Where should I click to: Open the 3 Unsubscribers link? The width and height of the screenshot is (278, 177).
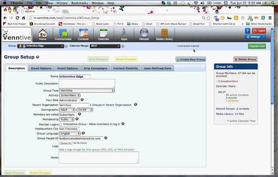228,81
